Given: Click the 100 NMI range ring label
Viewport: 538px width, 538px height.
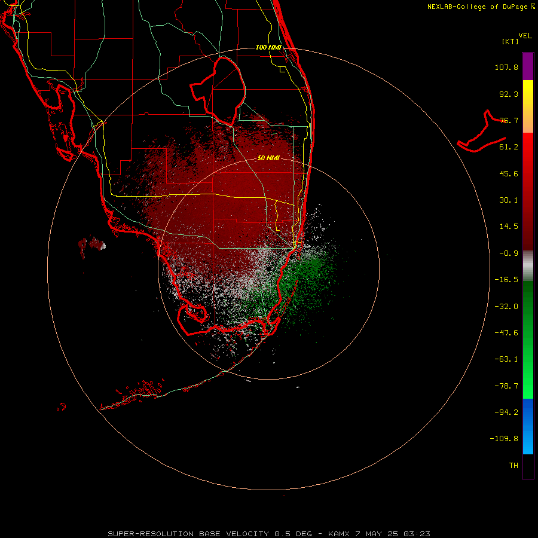Looking at the screenshot, I should point(268,47).
